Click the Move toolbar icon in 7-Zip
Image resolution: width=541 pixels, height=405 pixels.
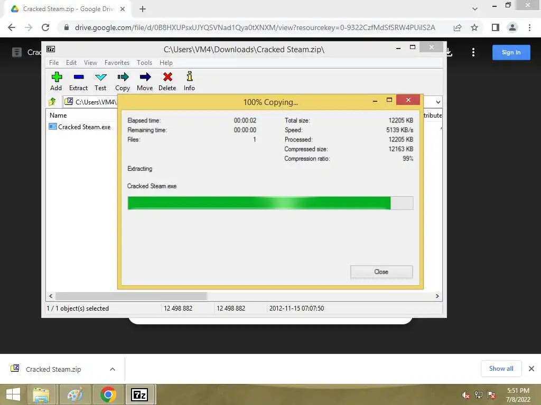145,81
